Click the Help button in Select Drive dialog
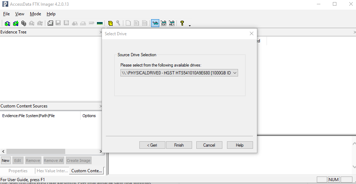This screenshot has height=184, width=356. pyautogui.click(x=240, y=145)
